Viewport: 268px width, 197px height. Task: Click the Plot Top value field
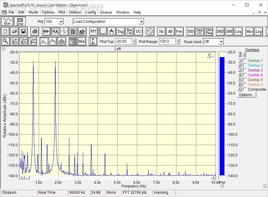[x=124, y=41]
